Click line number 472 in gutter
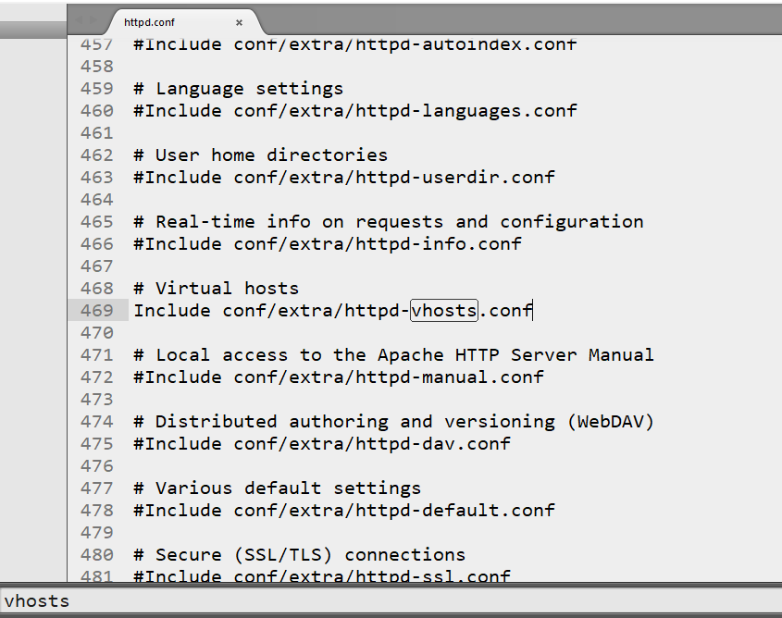This screenshot has height=618, width=782. pyautogui.click(x=97, y=377)
